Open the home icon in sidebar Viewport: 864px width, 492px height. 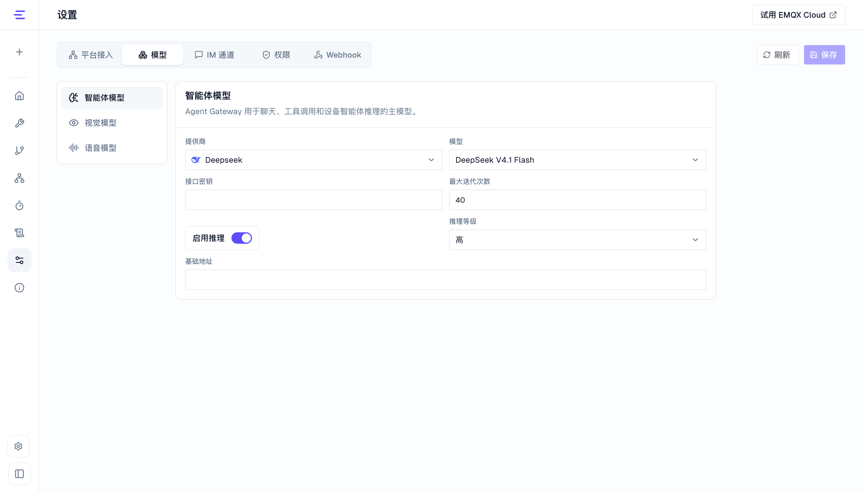pos(19,96)
